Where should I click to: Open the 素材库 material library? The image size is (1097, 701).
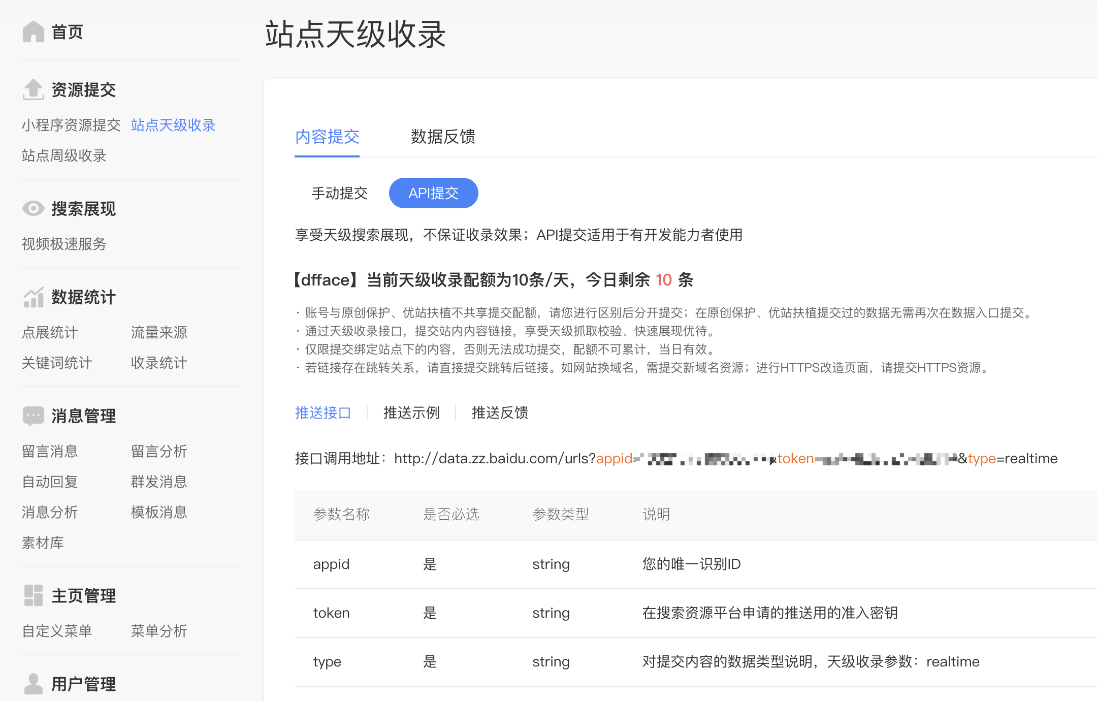tap(43, 543)
